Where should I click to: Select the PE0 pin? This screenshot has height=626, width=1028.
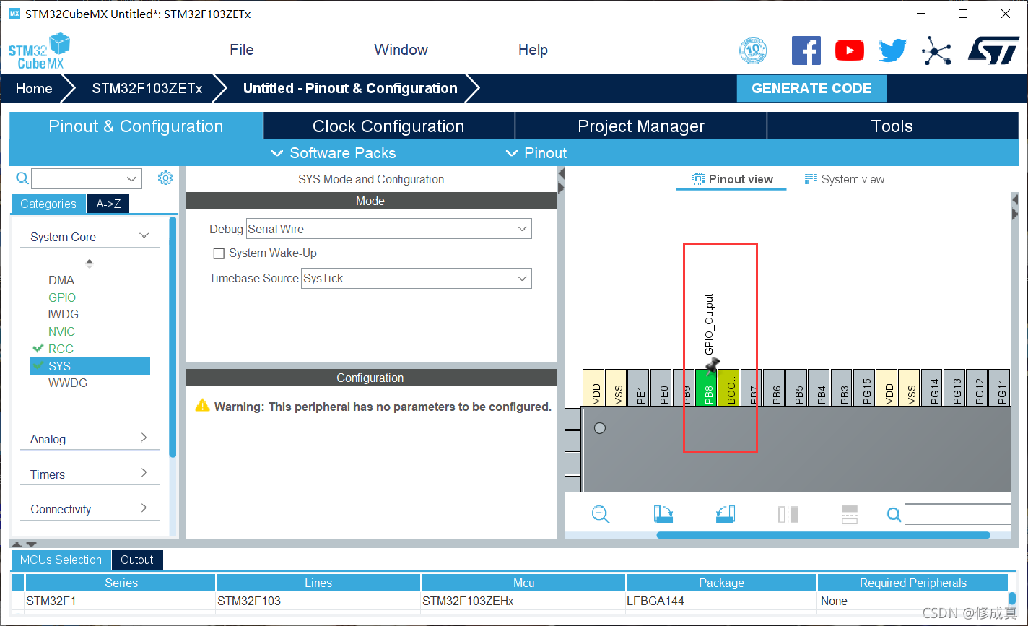click(x=661, y=388)
